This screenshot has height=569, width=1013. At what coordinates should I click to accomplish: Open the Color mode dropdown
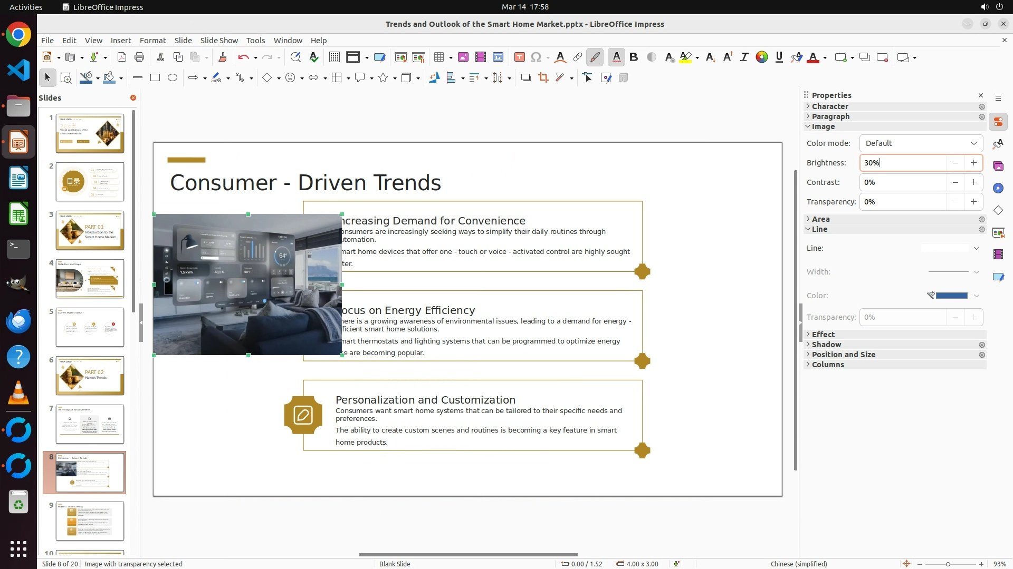pyautogui.click(x=921, y=143)
